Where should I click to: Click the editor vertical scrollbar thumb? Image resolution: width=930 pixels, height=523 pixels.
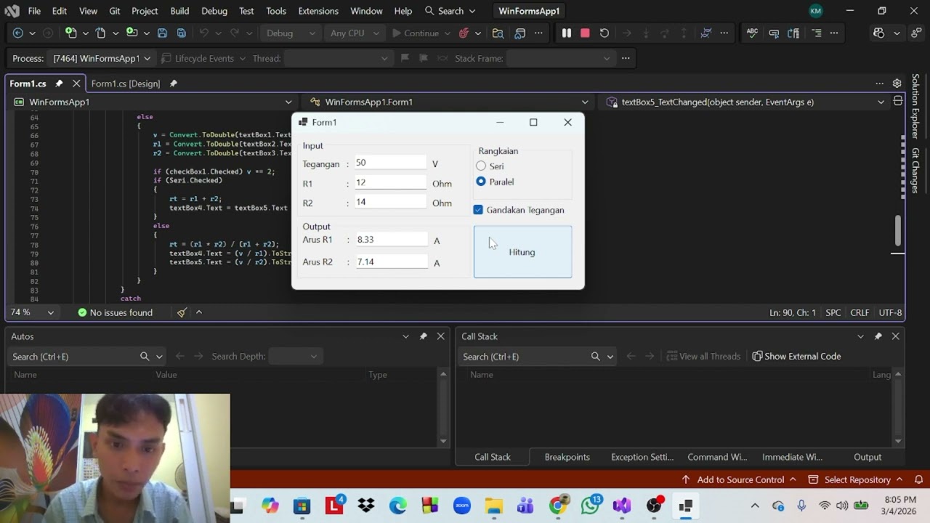(898, 231)
